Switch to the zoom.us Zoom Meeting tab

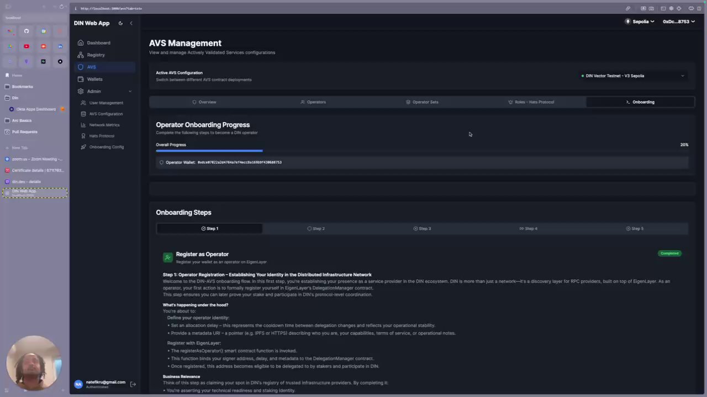point(35,159)
